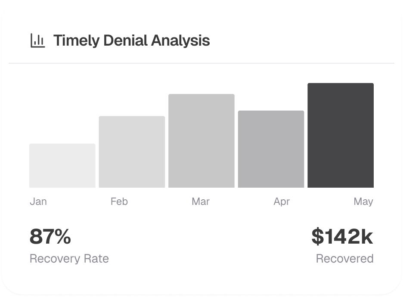Viewport: 403px width, 297px height.
Task: Click the 87% recovery value
Action: coord(50,237)
